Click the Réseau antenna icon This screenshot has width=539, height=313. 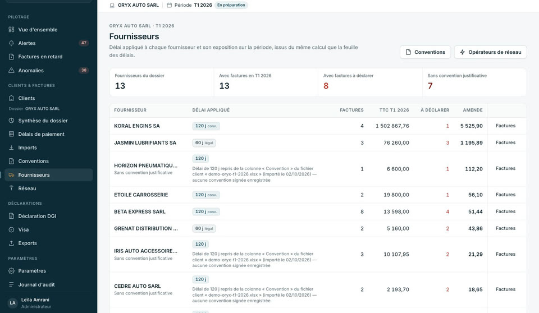pos(11,188)
